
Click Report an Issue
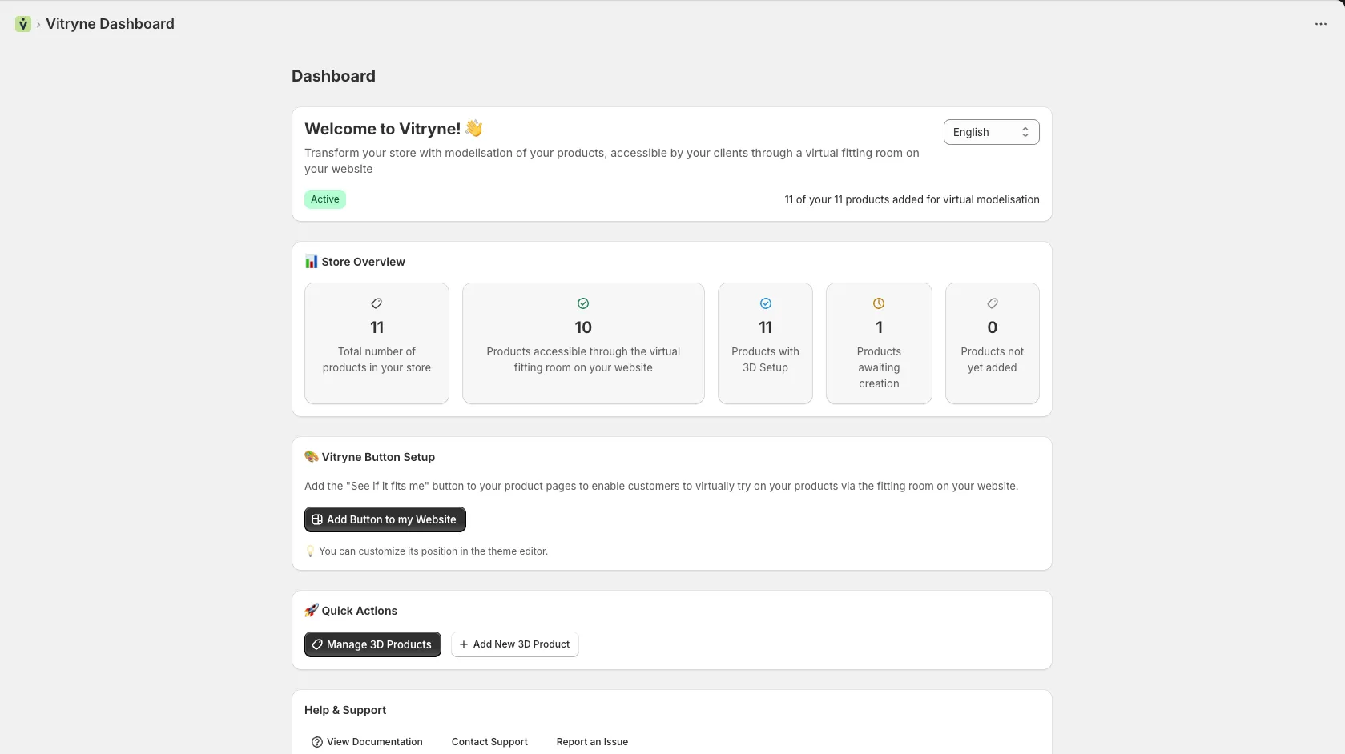point(591,742)
